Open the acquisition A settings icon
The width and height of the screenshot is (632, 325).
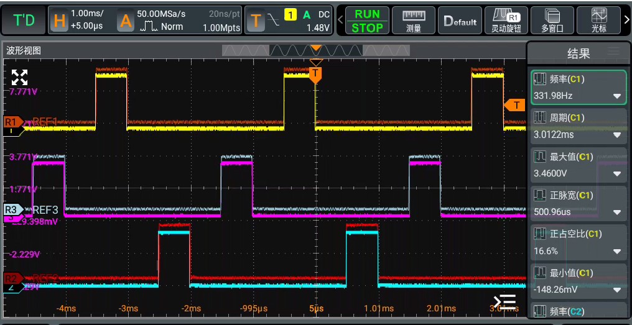126,20
